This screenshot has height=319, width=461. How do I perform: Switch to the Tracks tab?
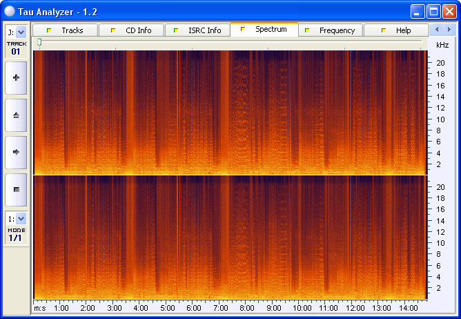pyautogui.click(x=65, y=30)
